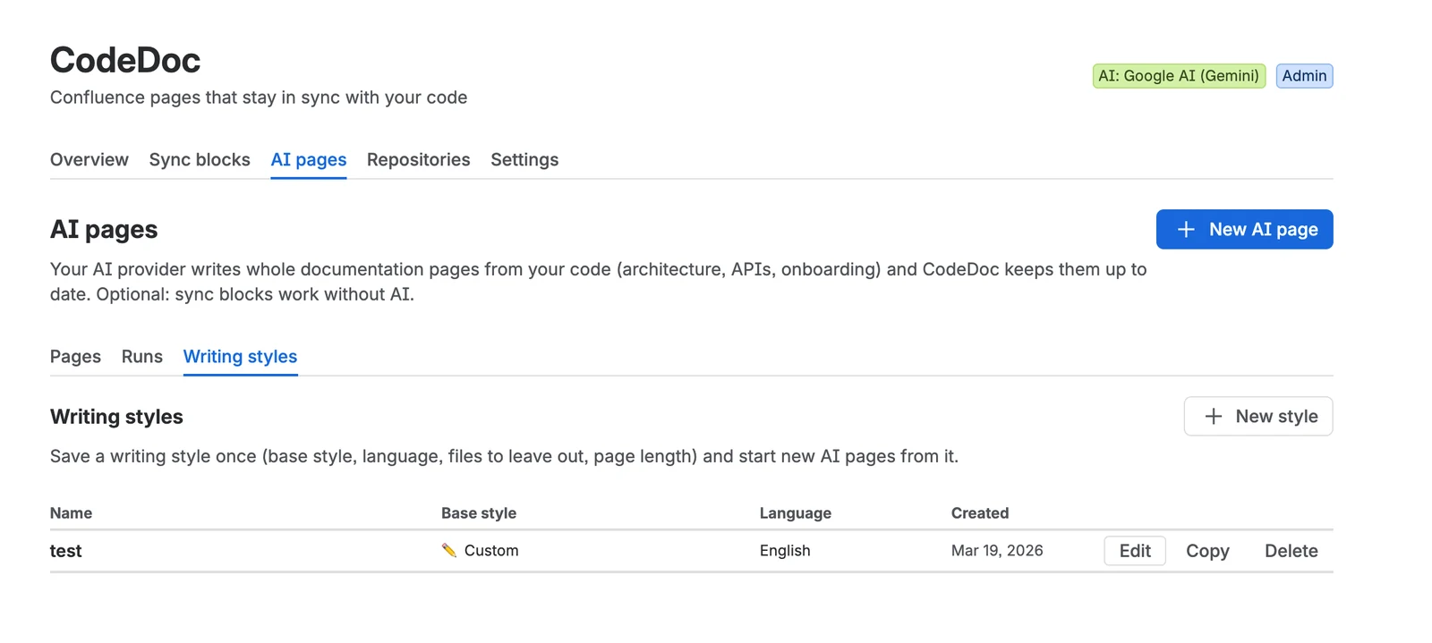The width and height of the screenshot is (1432, 643).
Task: Click the Language column header
Action: point(796,513)
